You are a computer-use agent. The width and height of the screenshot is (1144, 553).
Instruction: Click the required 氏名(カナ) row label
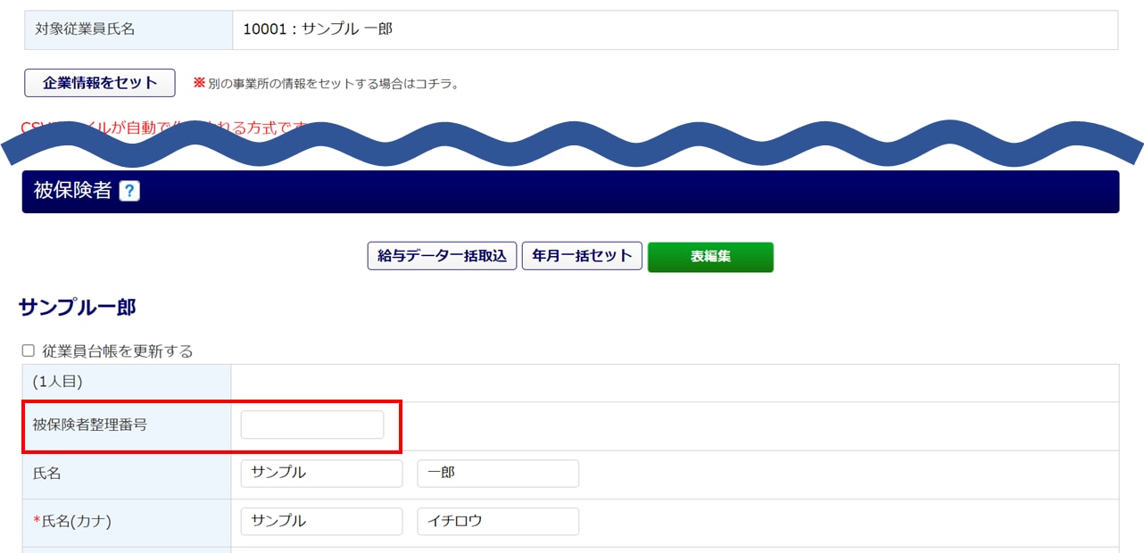79,521
